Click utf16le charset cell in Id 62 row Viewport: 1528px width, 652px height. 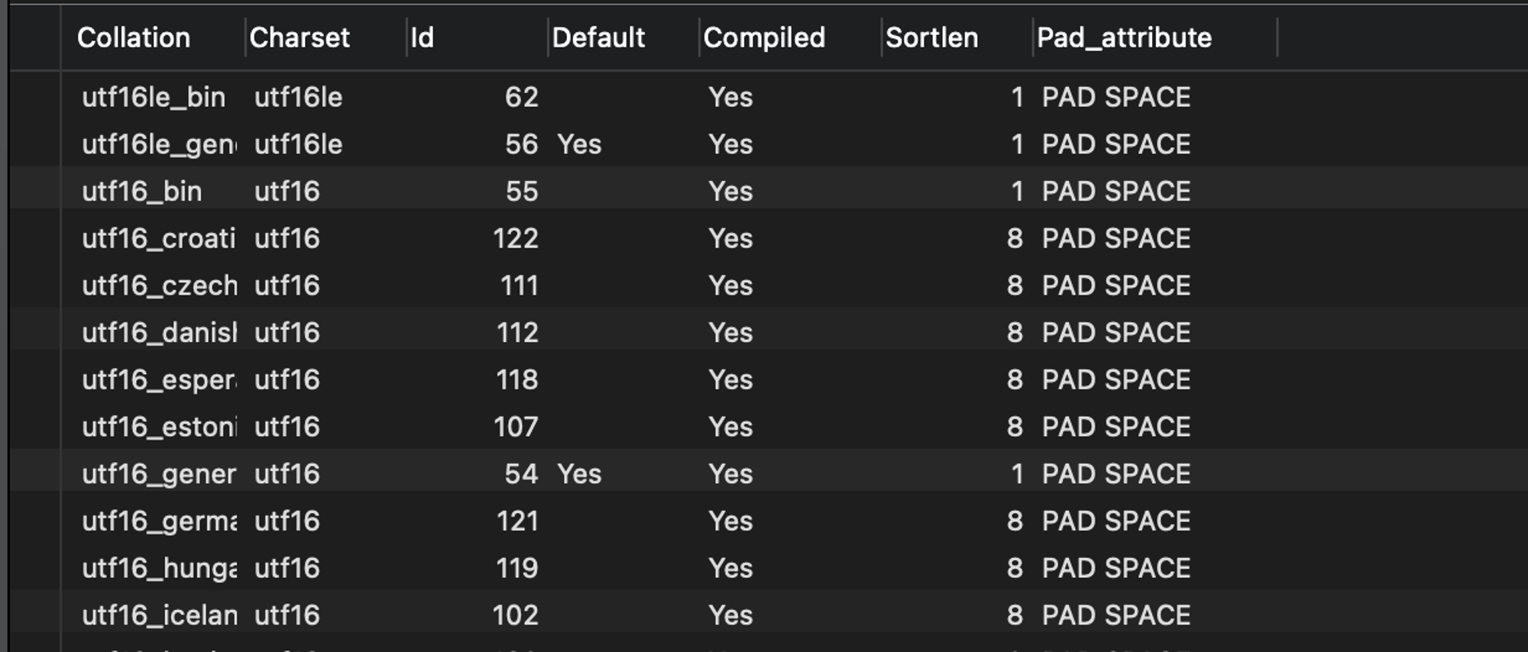[x=298, y=97]
